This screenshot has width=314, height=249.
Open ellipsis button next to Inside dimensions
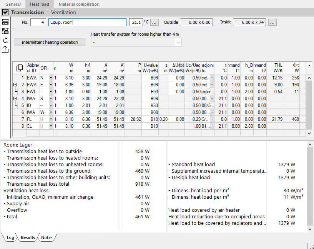(x=272, y=22)
